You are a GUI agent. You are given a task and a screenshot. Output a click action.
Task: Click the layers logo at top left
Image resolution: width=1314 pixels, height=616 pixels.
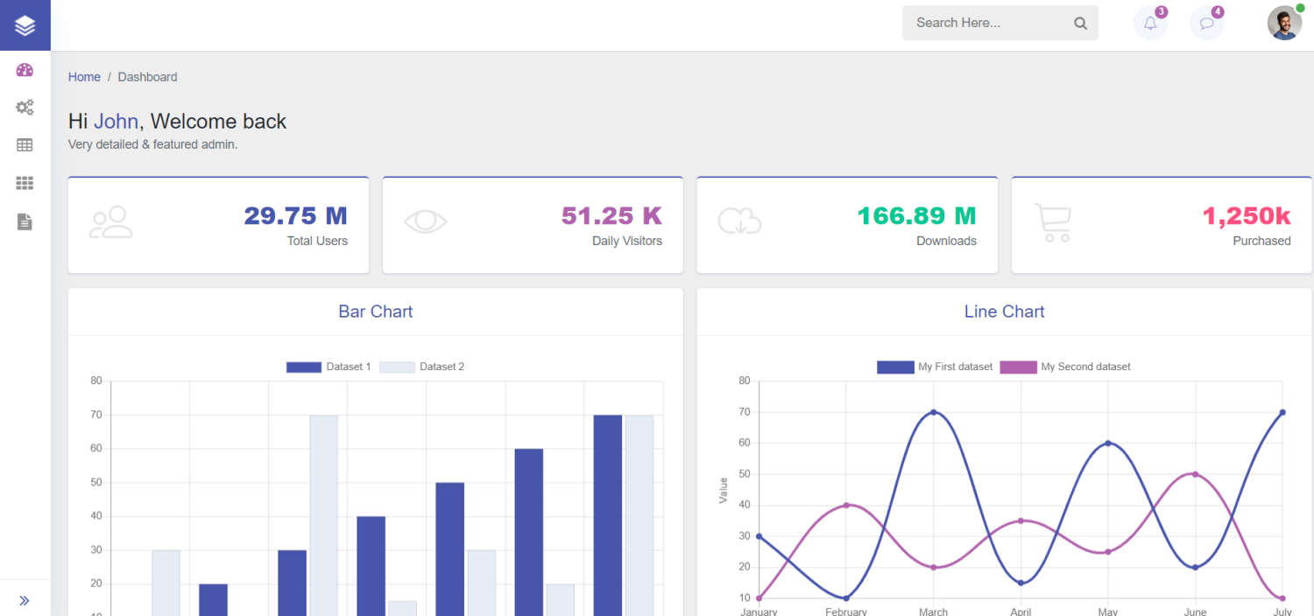point(25,24)
